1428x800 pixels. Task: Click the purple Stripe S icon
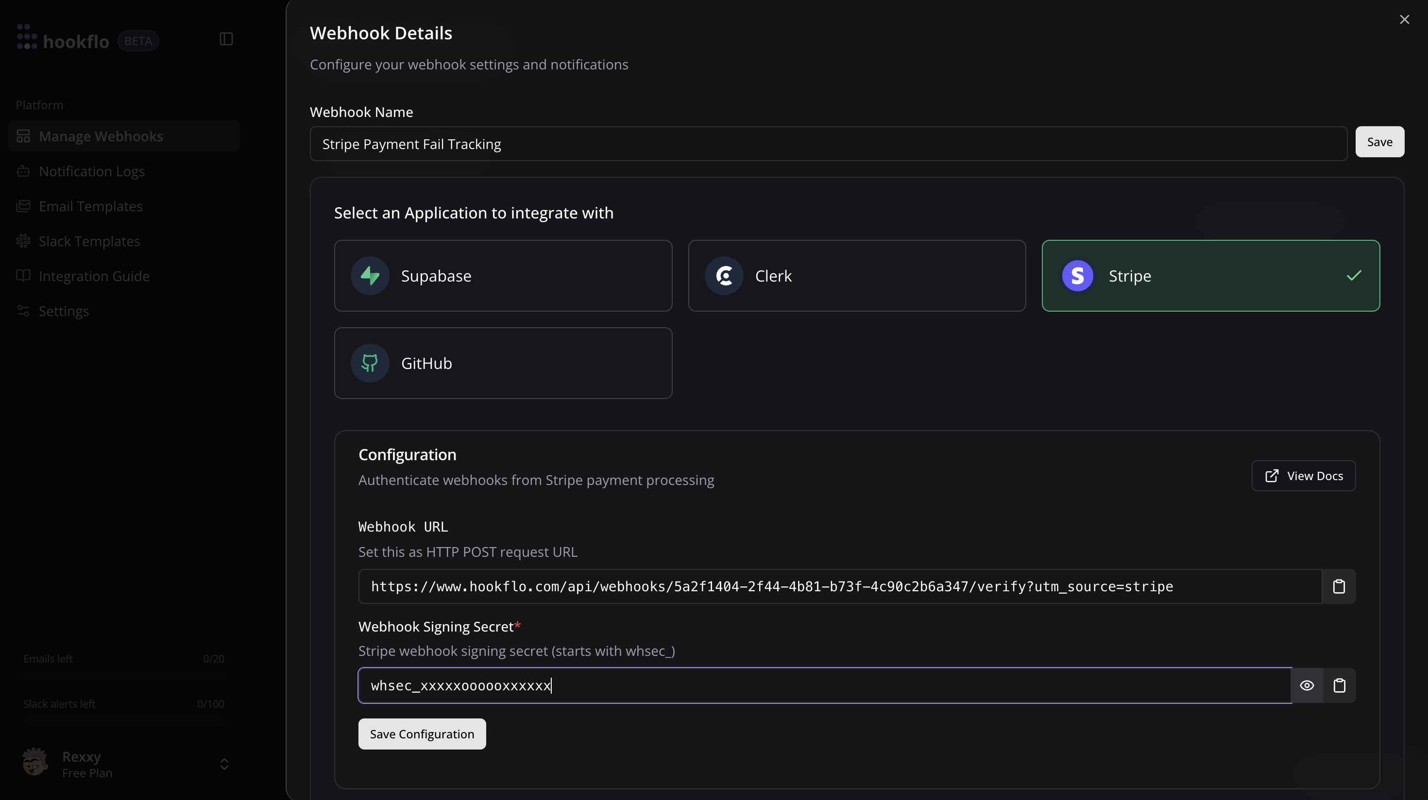pos(1077,275)
